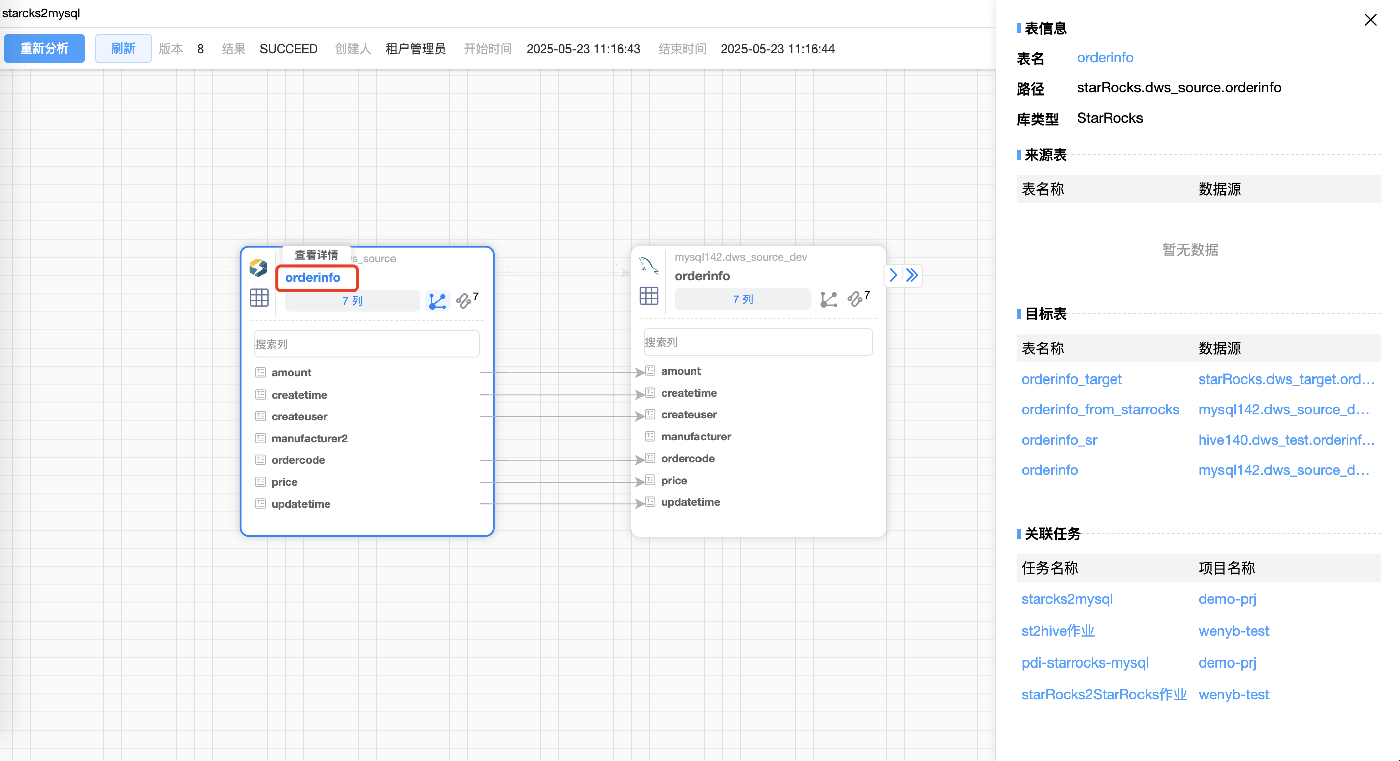
Task: Click the 重新分析 button
Action: point(45,49)
